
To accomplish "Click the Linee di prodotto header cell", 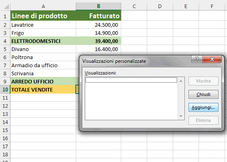I will [x=43, y=16].
